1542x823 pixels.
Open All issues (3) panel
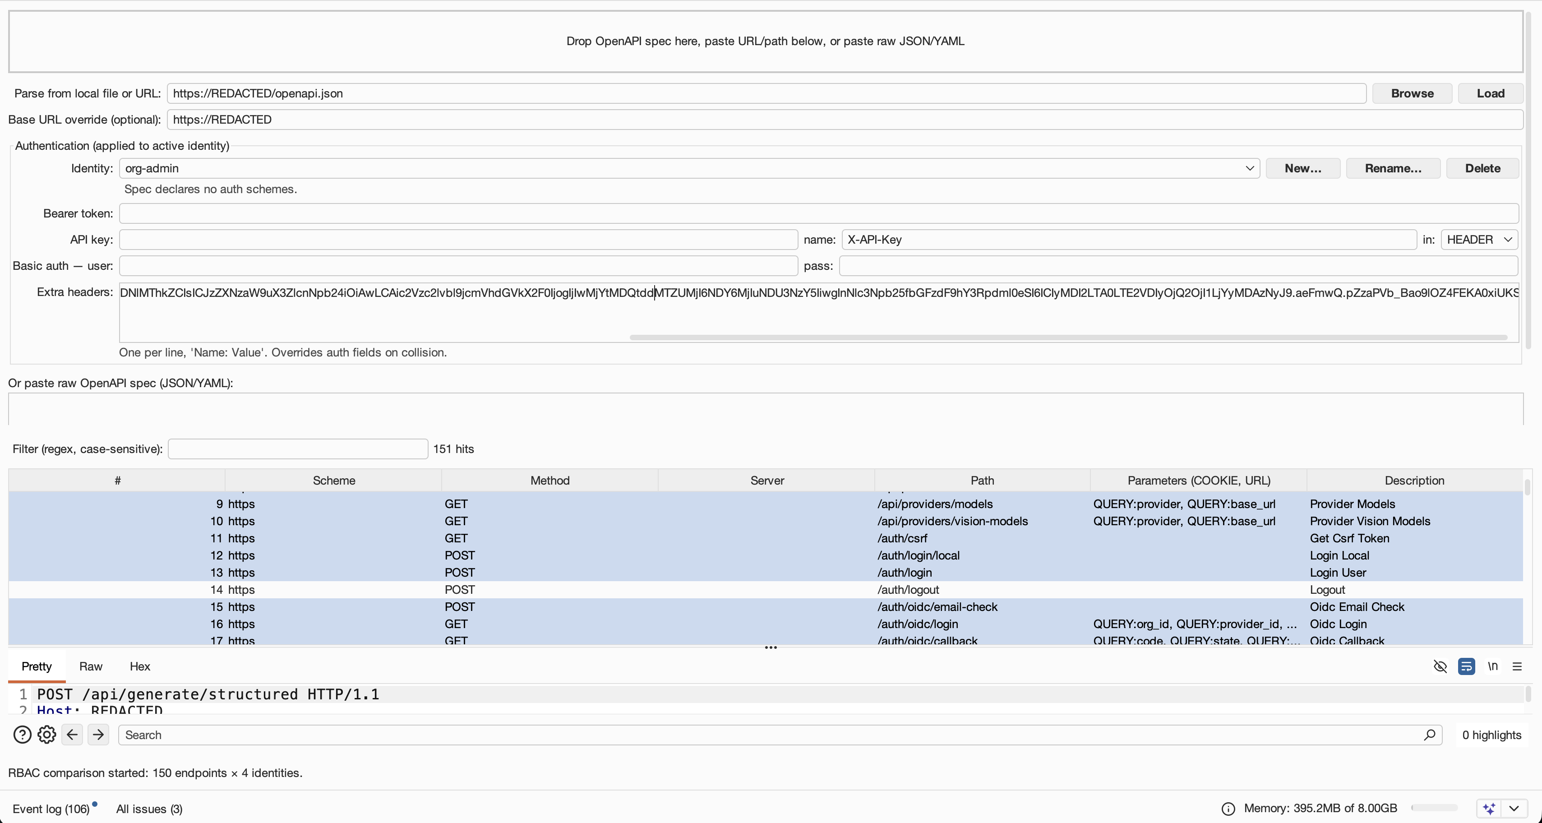(x=149, y=809)
